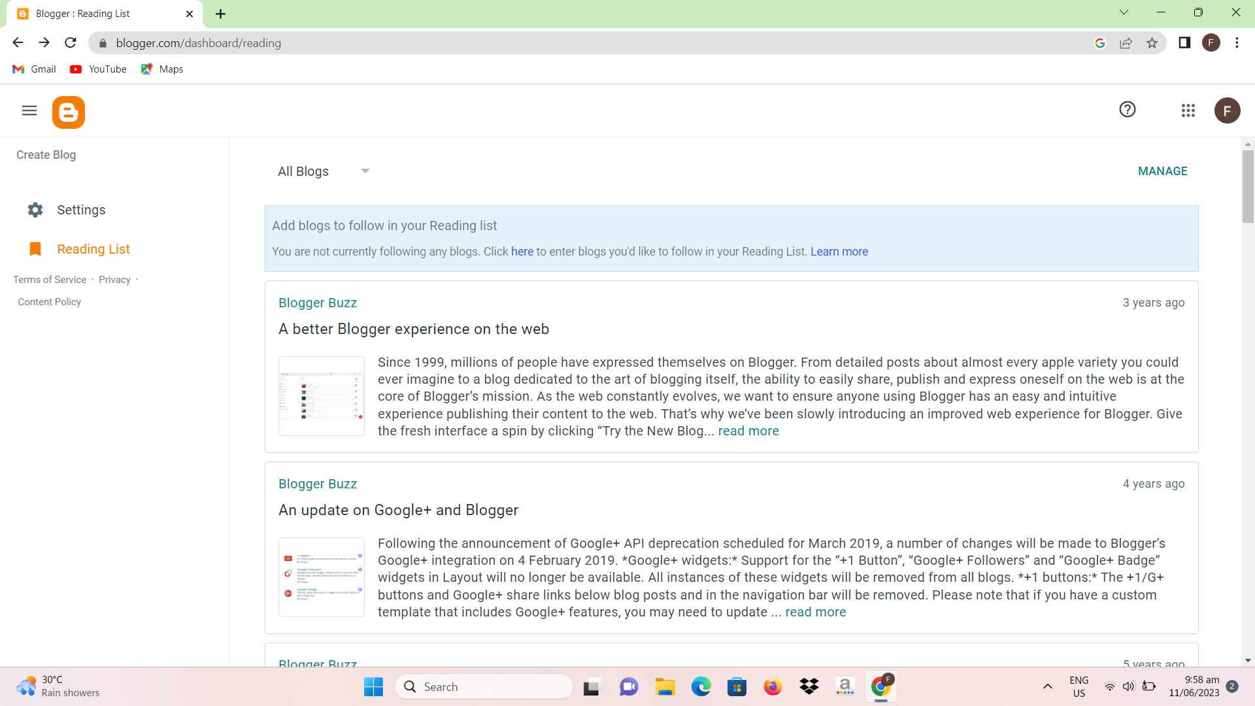Click the Settings gear icon
Viewport: 1255px width, 706px height.
35,210
